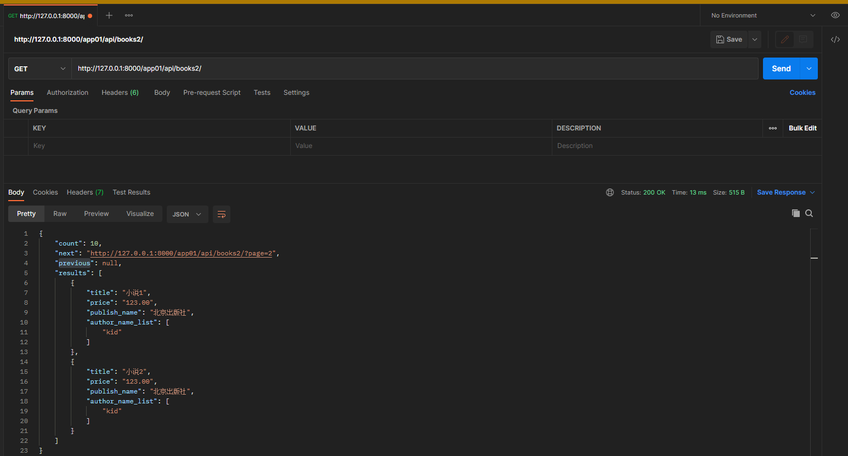This screenshot has width=848, height=456.
Task: Click the Save button
Action: (x=729, y=39)
